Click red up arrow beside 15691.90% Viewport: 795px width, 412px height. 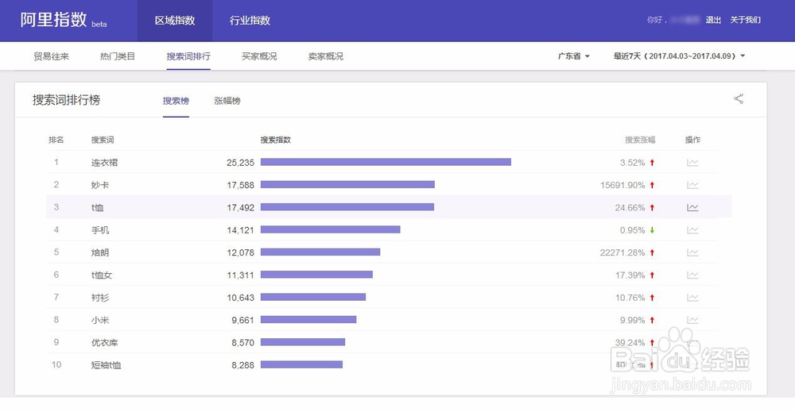point(653,185)
